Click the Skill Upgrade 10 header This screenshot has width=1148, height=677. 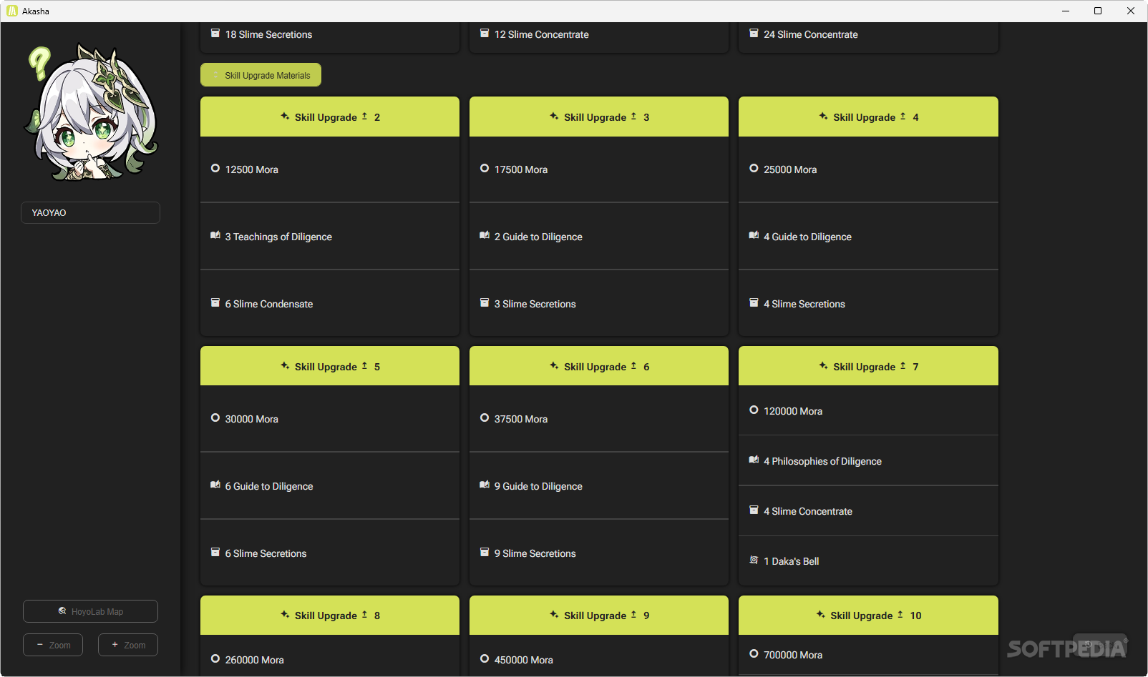tap(868, 615)
